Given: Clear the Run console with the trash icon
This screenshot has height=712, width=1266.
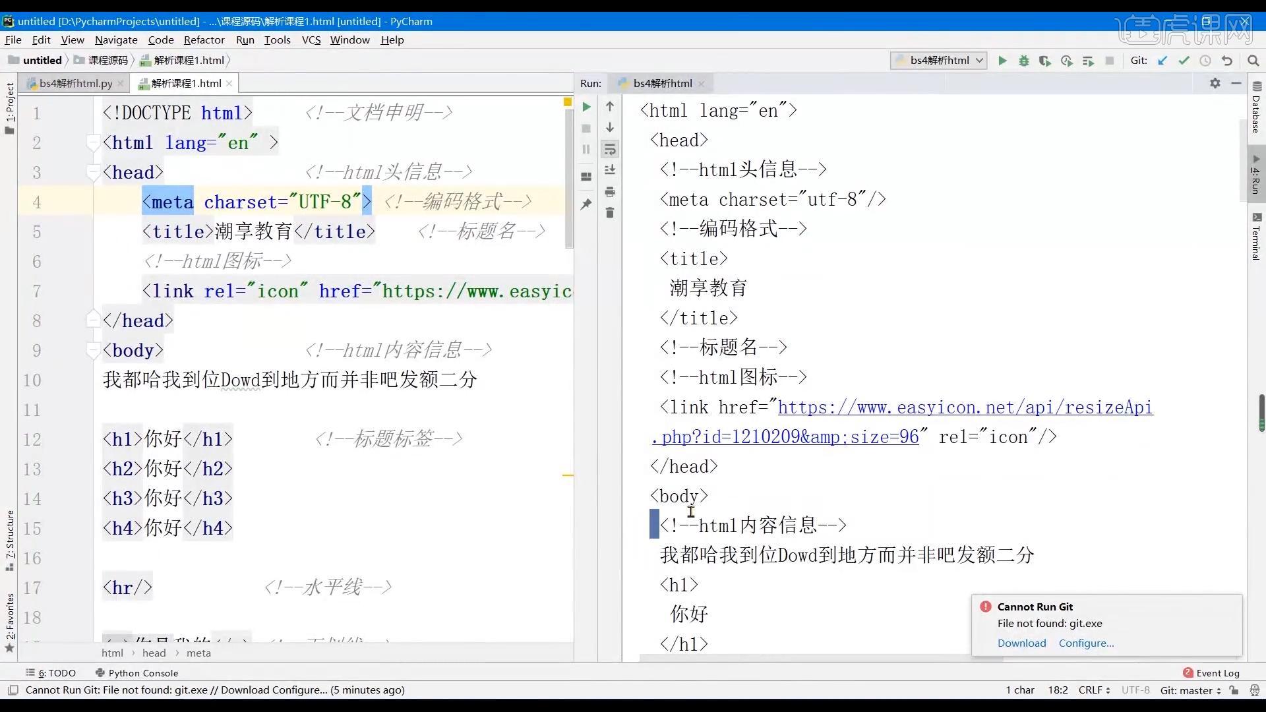Looking at the screenshot, I should point(610,213).
